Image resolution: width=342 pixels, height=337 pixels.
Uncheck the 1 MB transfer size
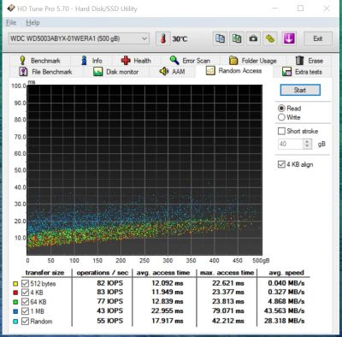25,311
